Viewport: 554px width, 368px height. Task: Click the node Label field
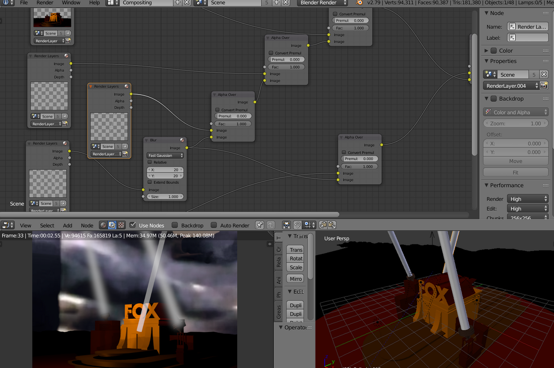click(x=528, y=38)
